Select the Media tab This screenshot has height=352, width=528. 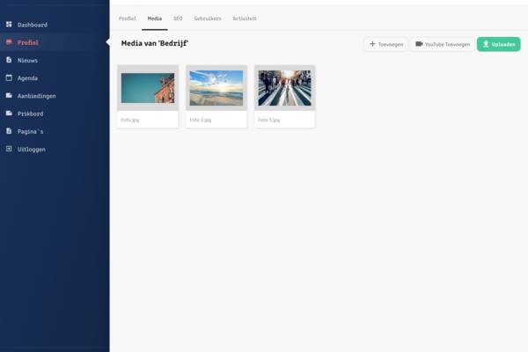coord(154,18)
